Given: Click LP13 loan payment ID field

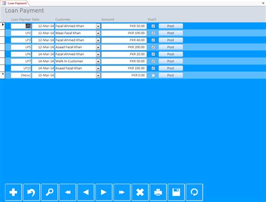Looking at the screenshot, I should point(21,68).
